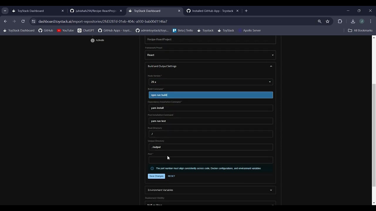
Task: Minimize the browser window
Action: pyautogui.click(x=348, y=11)
